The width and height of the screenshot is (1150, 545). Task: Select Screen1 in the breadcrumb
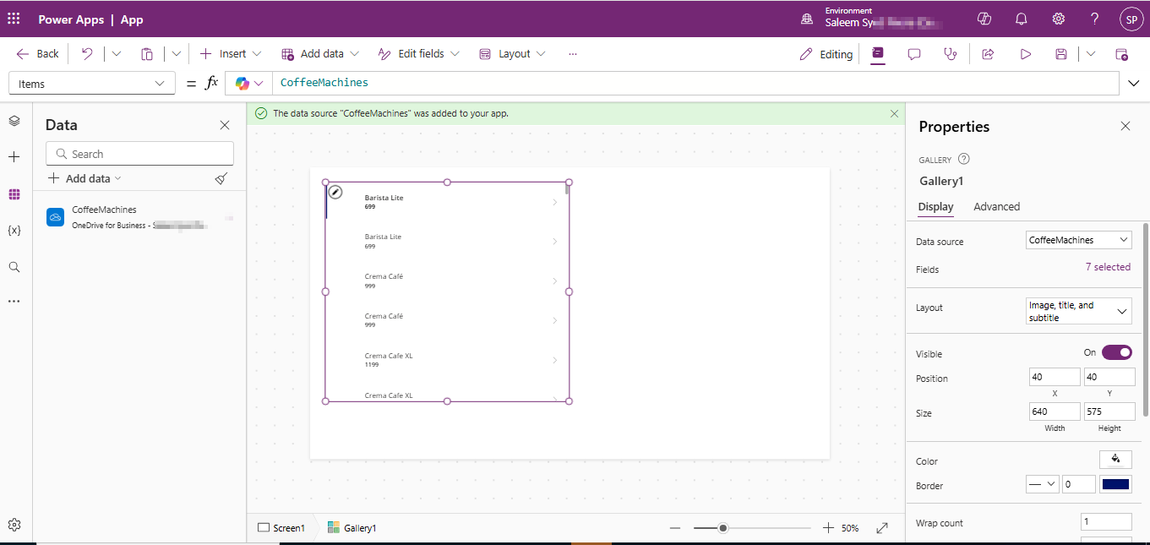(x=281, y=528)
